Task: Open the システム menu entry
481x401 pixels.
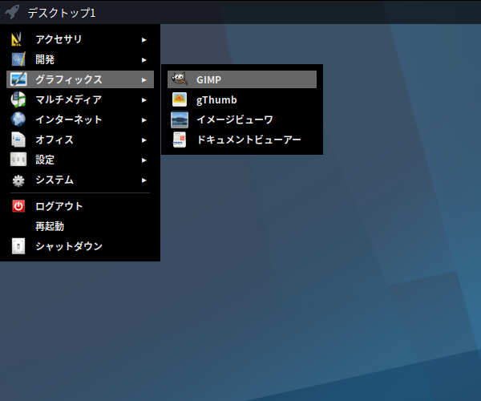Action: pos(80,180)
